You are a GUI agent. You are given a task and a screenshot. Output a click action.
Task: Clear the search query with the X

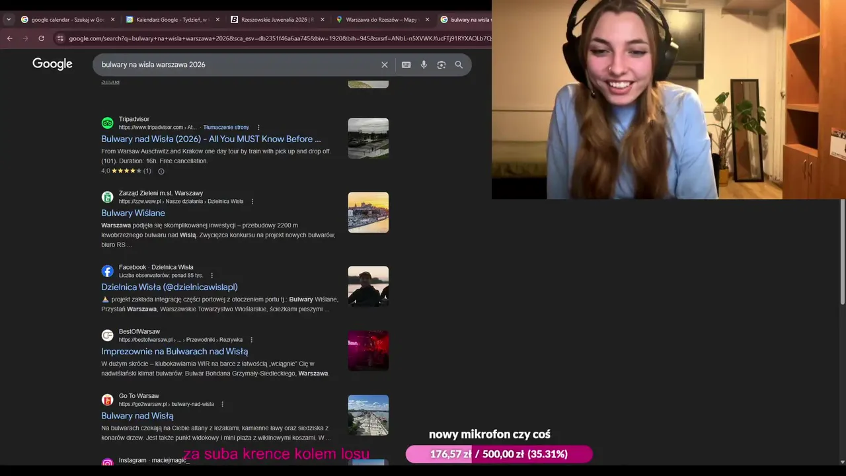coord(385,65)
